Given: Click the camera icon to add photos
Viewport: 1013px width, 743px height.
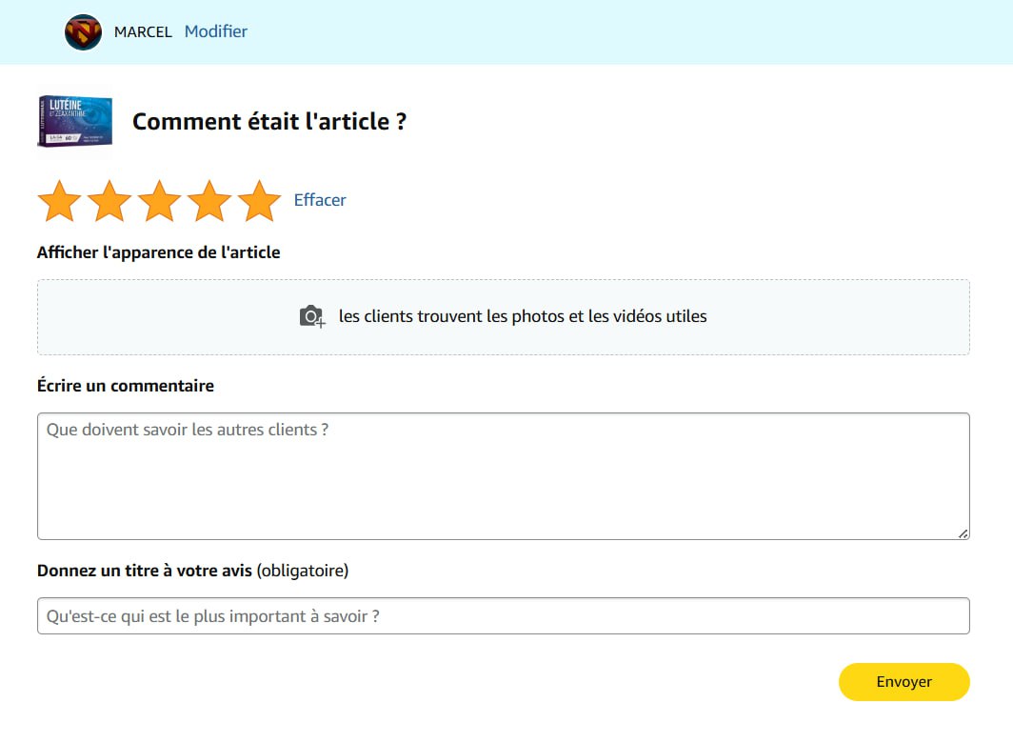Looking at the screenshot, I should (x=312, y=317).
